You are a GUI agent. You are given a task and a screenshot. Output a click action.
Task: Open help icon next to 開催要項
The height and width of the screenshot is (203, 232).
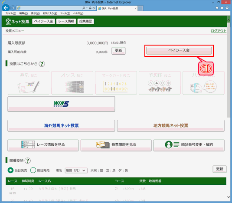(28, 160)
